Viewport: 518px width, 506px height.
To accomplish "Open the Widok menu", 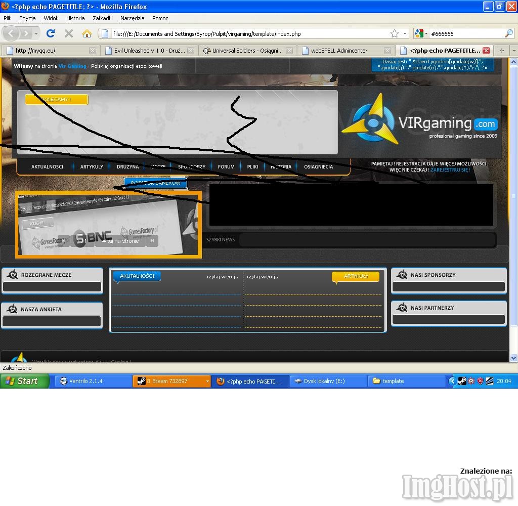I will click(x=51, y=18).
